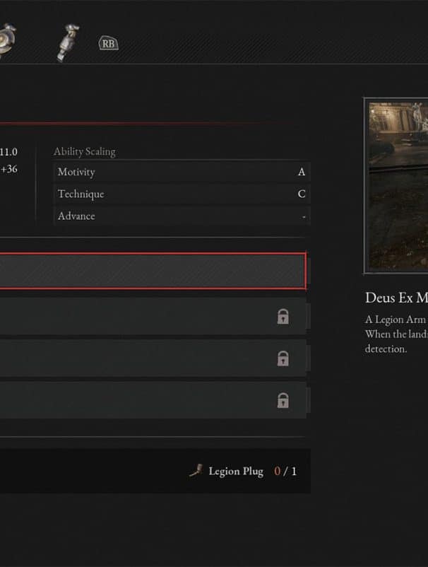Click the Technique scaling row
The height and width of the screenshot is (567, 428).
tap(182, 194)
